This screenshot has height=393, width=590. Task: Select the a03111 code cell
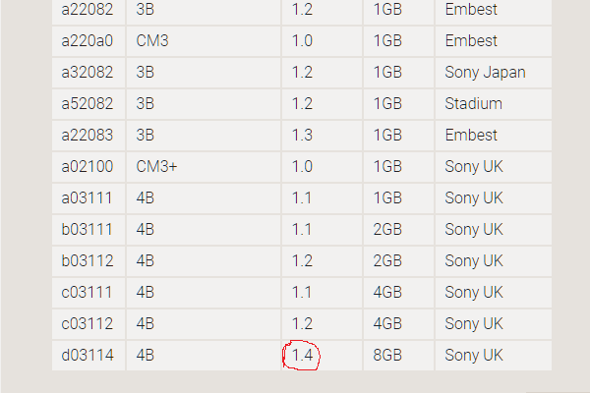[x=87, y=197]
